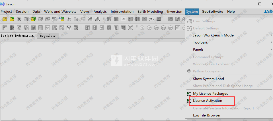This screenshot has width=273, height=121.
Task: Open the Data menu
Action: (36, 12)
